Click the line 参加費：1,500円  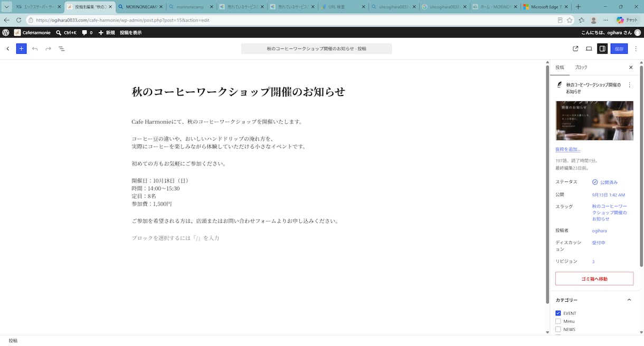[x=151, y=204]
